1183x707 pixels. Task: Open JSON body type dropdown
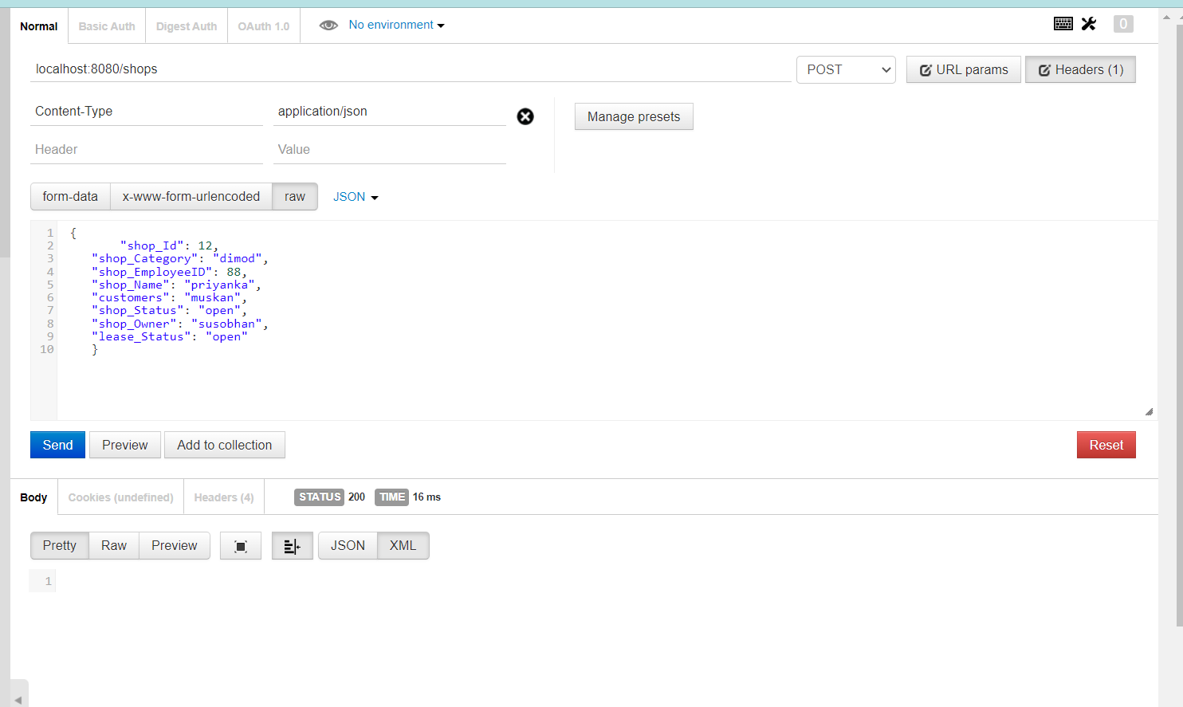coord(356,197)
